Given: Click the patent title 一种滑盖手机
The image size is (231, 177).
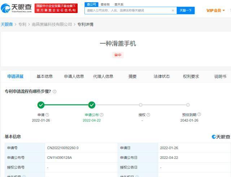Looking at the screenshot, I should (x=118, y=44).
